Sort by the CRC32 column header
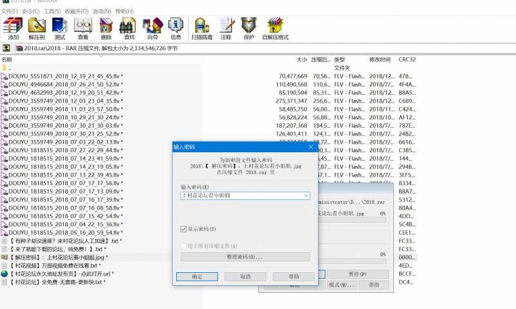 click(407, 59)
